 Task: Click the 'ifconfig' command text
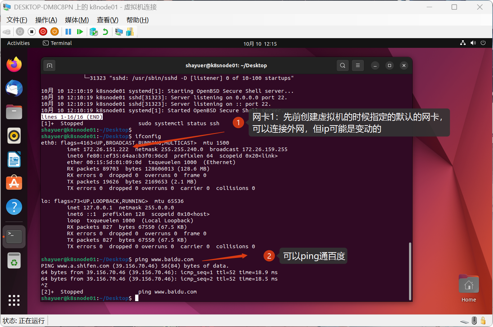[148, 136]
